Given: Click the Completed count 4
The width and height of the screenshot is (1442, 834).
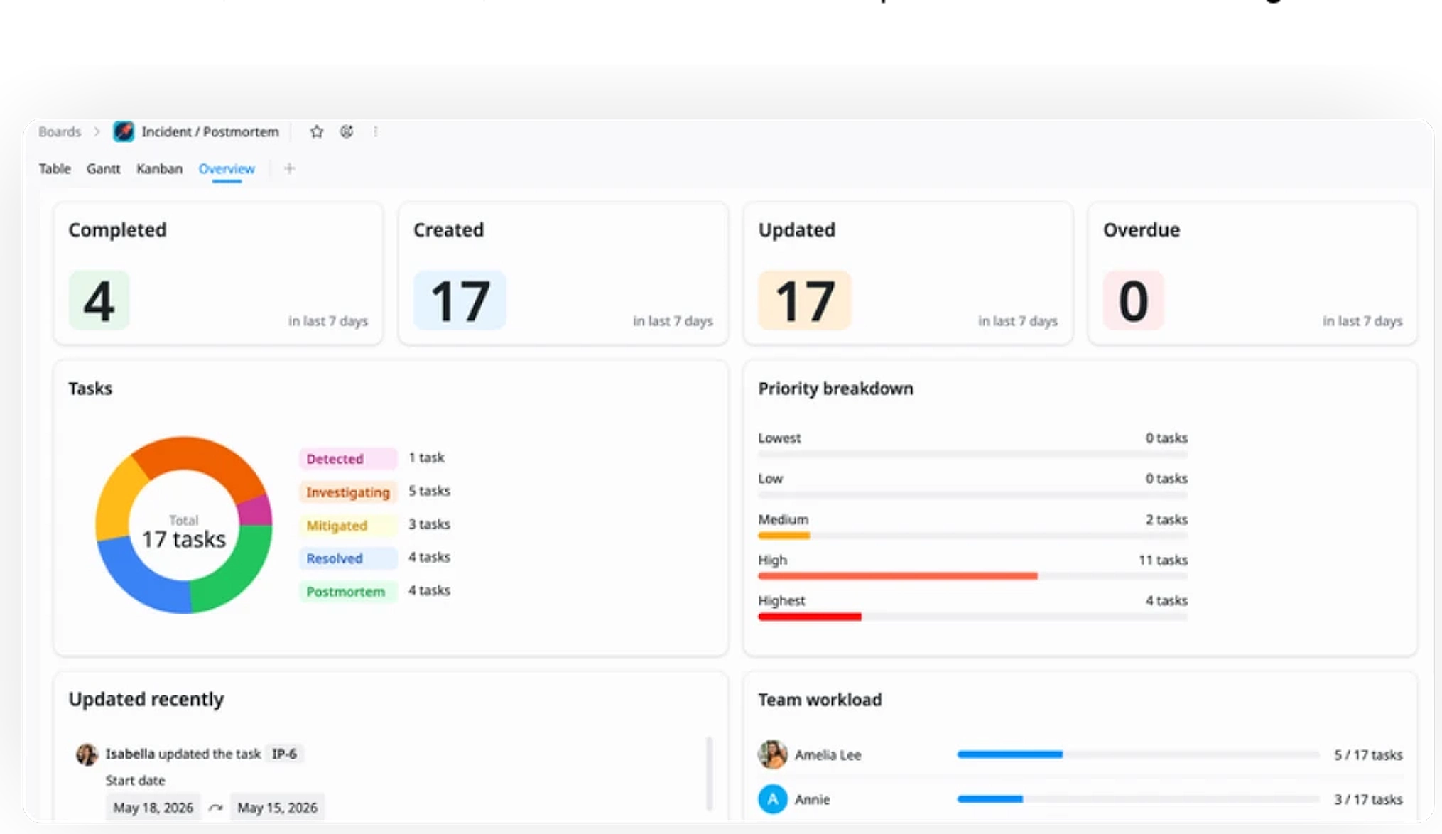Looking at the screenshot, I should 99,300.
